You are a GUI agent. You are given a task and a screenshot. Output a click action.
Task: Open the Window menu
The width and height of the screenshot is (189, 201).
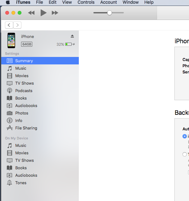pyautogui.click(x=131, y=2)
